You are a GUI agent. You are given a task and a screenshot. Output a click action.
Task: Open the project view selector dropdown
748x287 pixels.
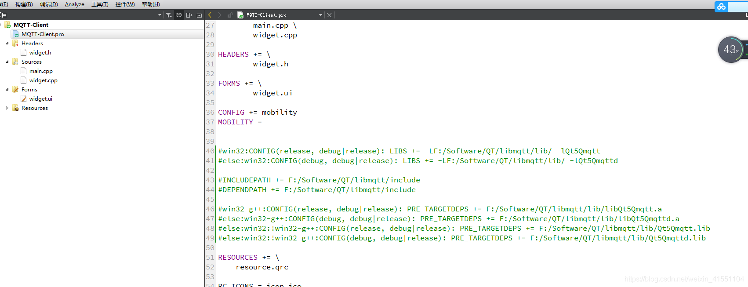click(160, 15)
